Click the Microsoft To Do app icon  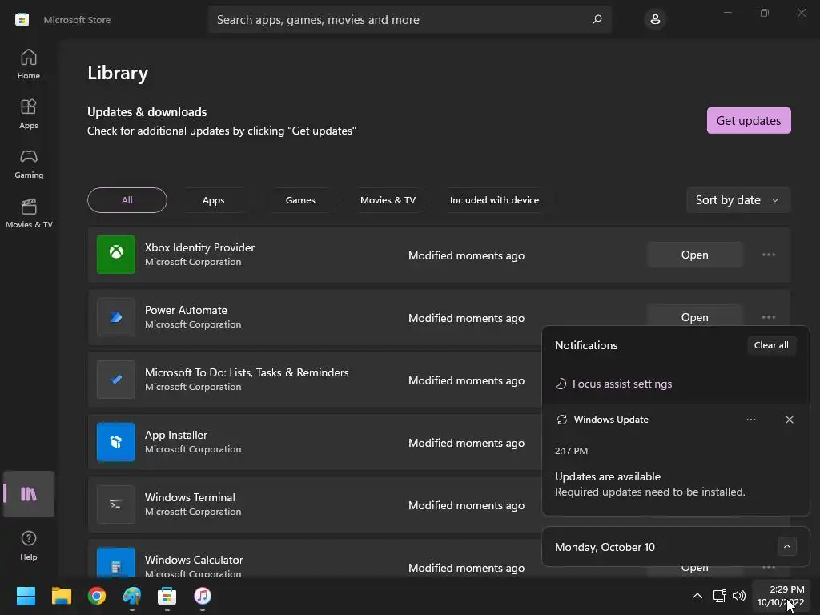click(x=116, y=380)
